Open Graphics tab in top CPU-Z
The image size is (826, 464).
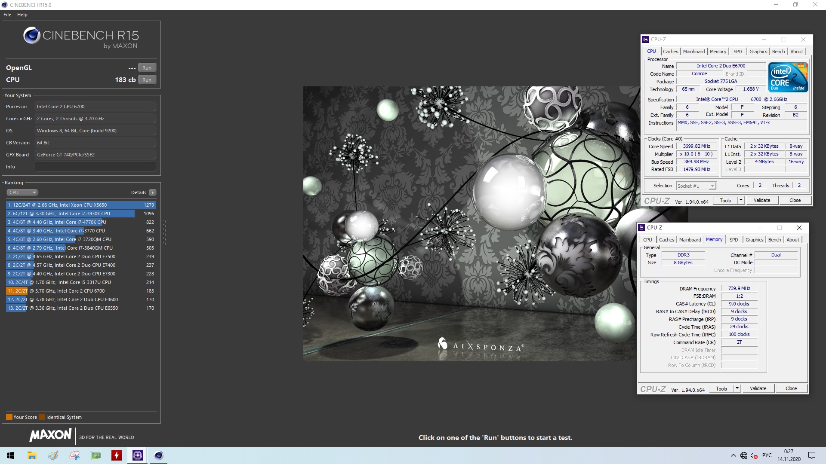[758, 52]
